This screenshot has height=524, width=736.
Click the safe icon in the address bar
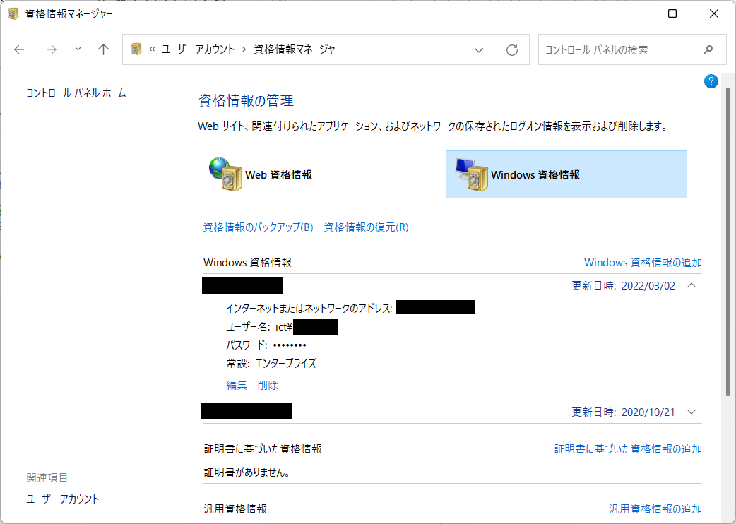tap(136, 49)
